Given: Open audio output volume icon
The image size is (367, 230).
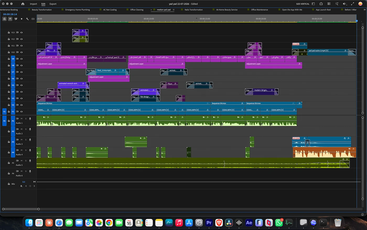Looking at the screenshot, I should [344, 4].
